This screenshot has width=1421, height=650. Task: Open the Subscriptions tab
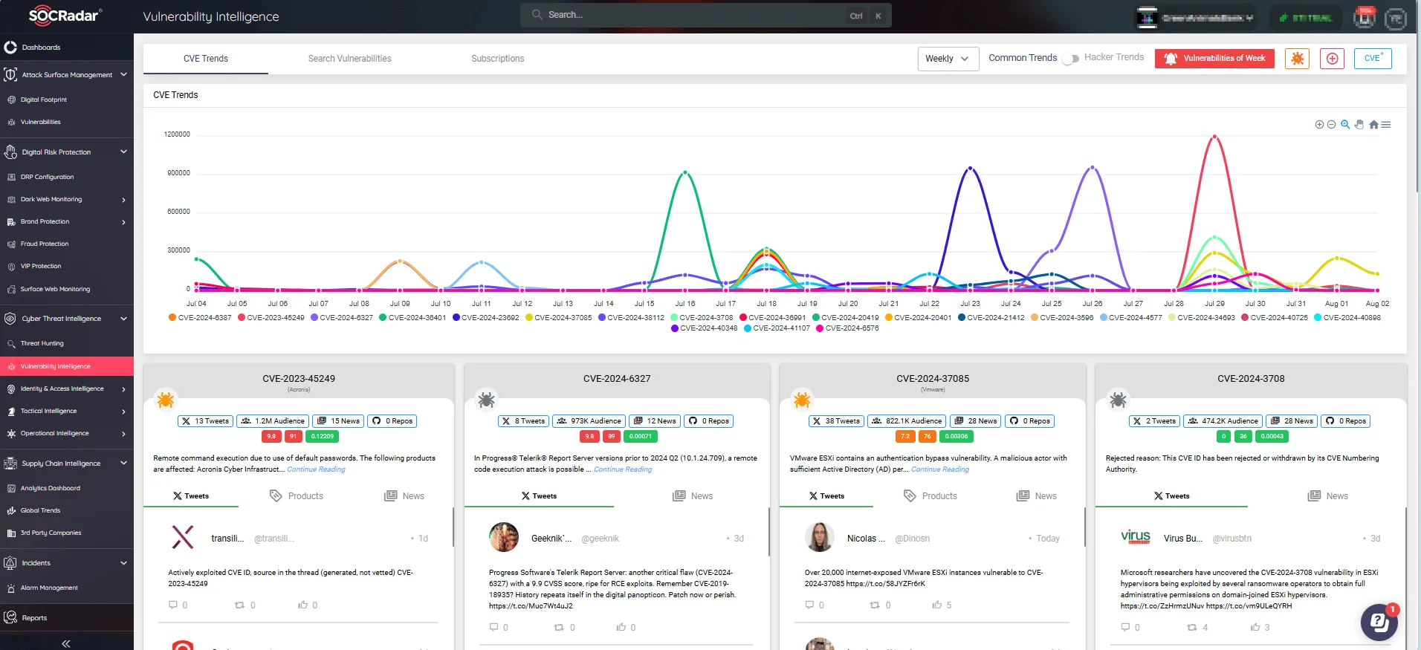[497, 59]
